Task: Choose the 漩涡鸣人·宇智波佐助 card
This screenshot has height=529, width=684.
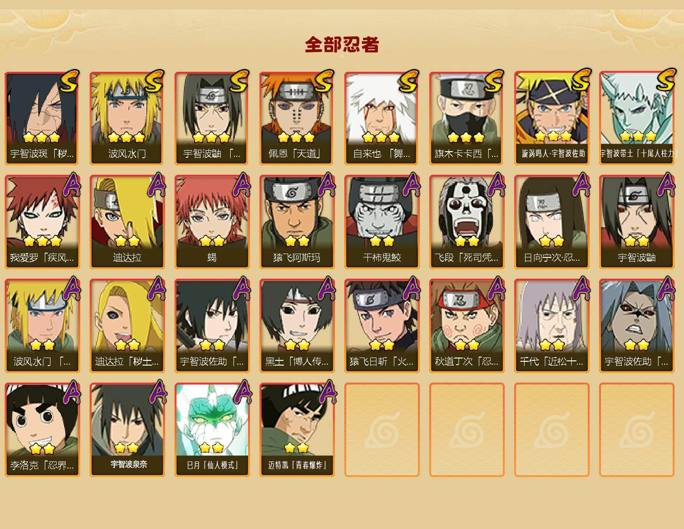Action: pos(551,118)
